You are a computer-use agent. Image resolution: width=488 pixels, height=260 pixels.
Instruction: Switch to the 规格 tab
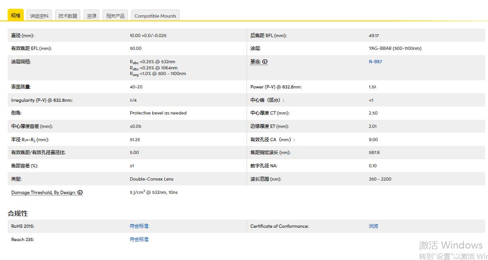pyautogui.click(x=16, y=16)
